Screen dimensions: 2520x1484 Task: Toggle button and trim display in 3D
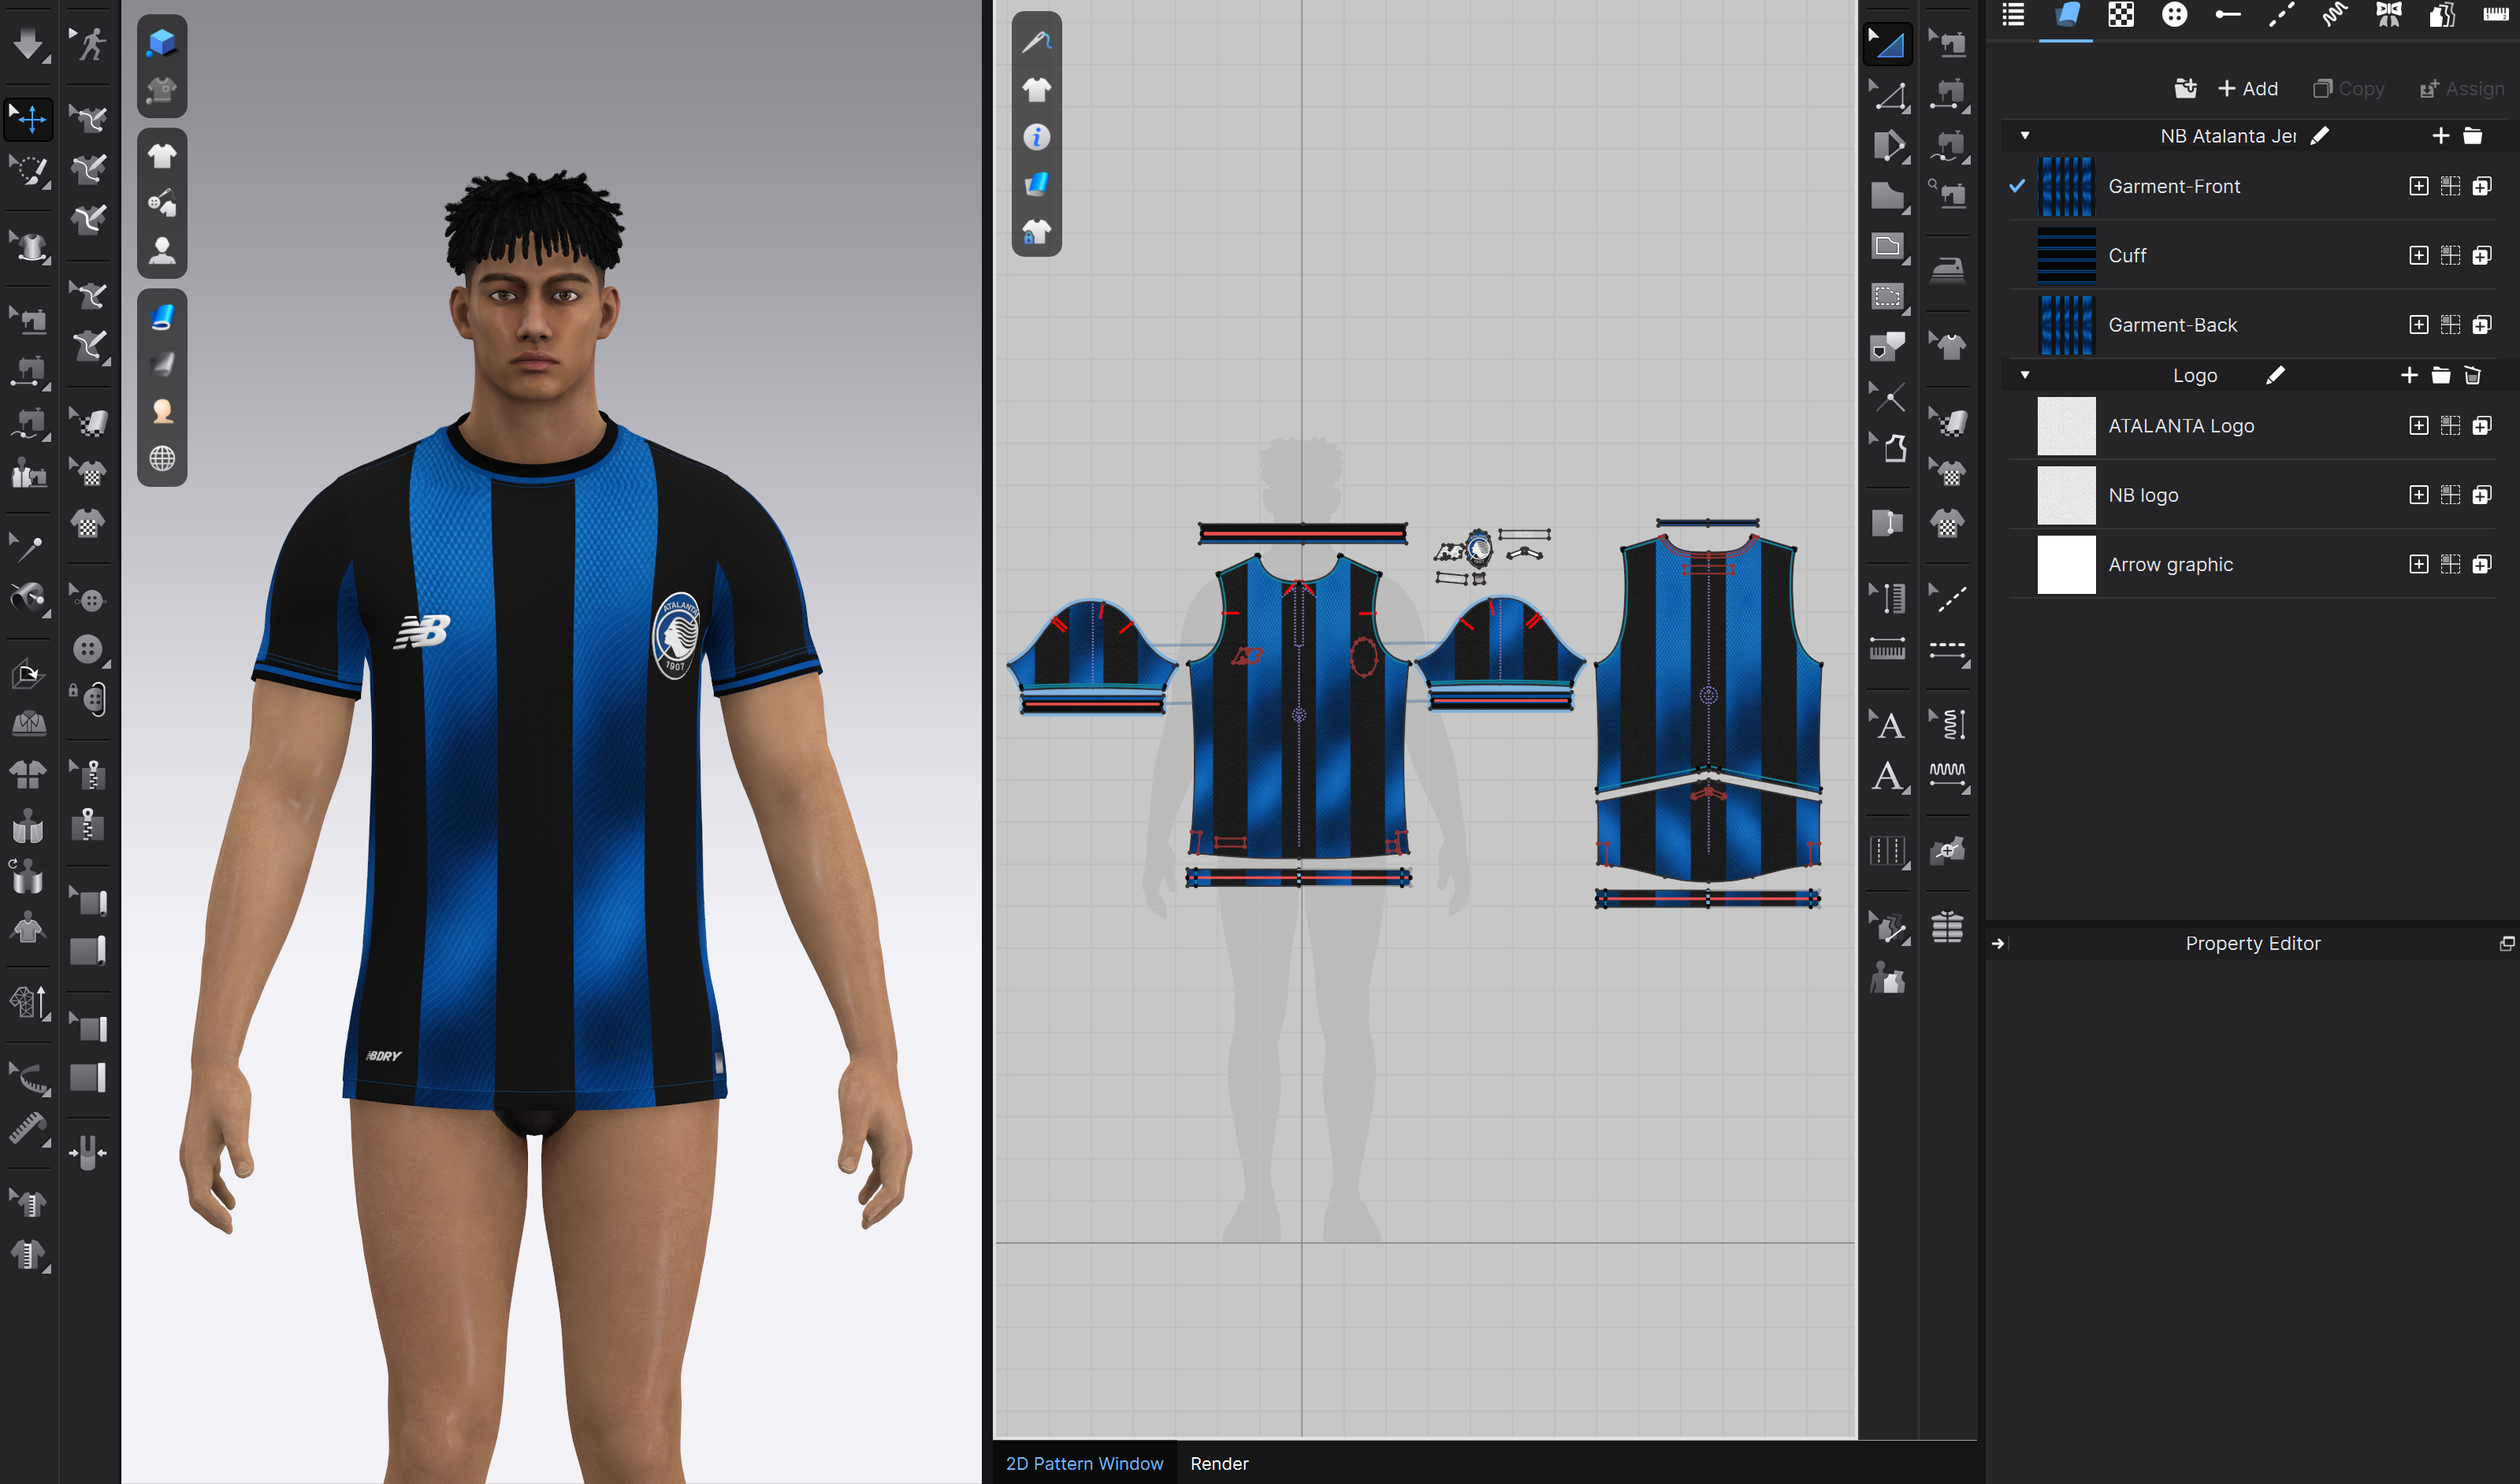pyautogui.click(x=162, y=203)
